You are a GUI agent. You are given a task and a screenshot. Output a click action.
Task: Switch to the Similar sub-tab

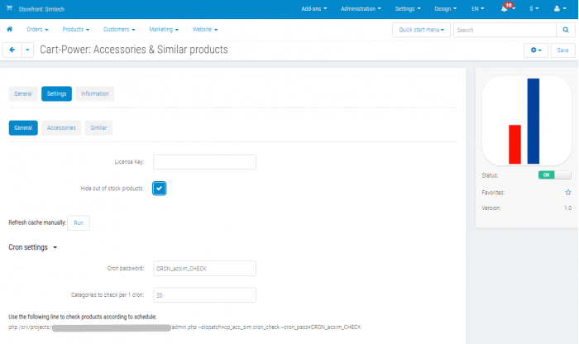pos(98,127)
